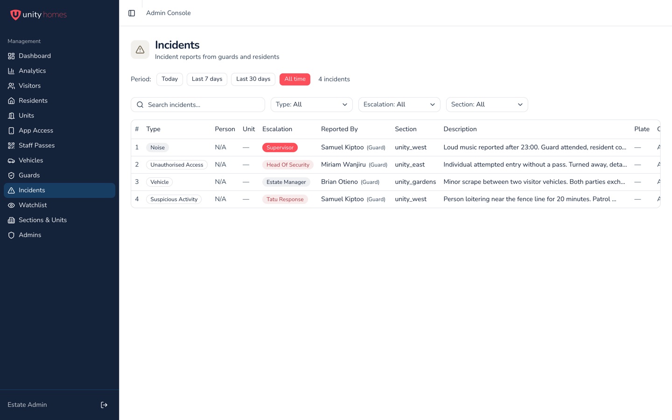Click the Individual attempted entry description
The height and width of the screenshot is (420, 672).
pos(535,165)
